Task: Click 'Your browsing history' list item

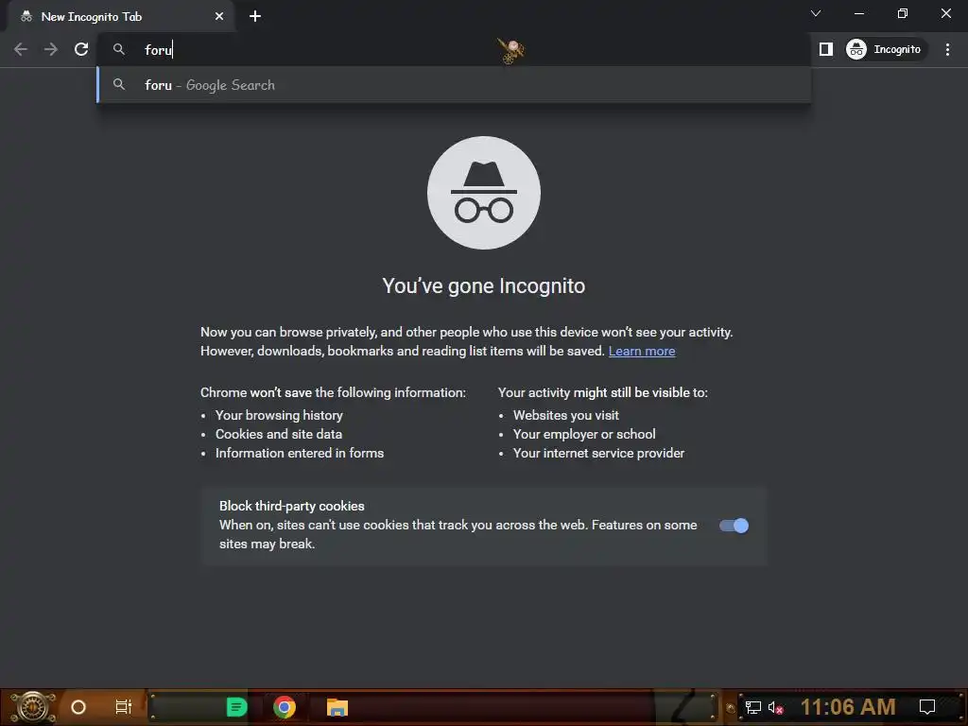Action: pyautogui.click(x=279, y=416)
